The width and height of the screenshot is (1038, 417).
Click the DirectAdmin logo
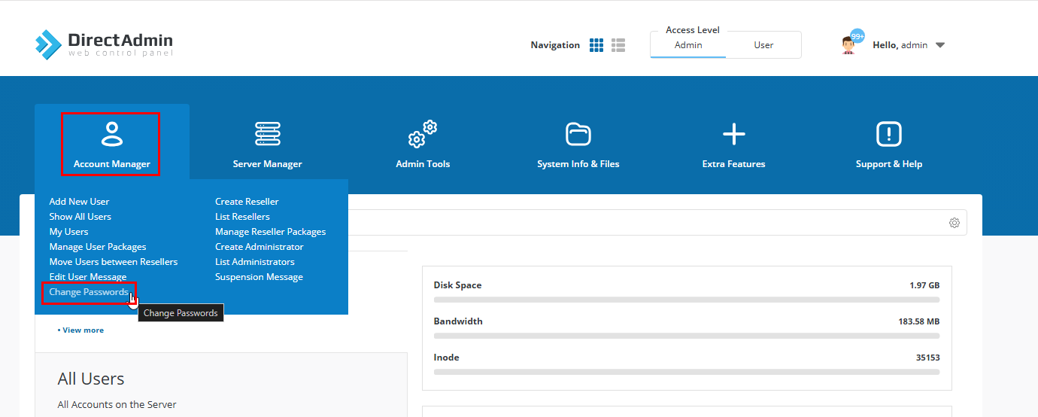(105, 44)
